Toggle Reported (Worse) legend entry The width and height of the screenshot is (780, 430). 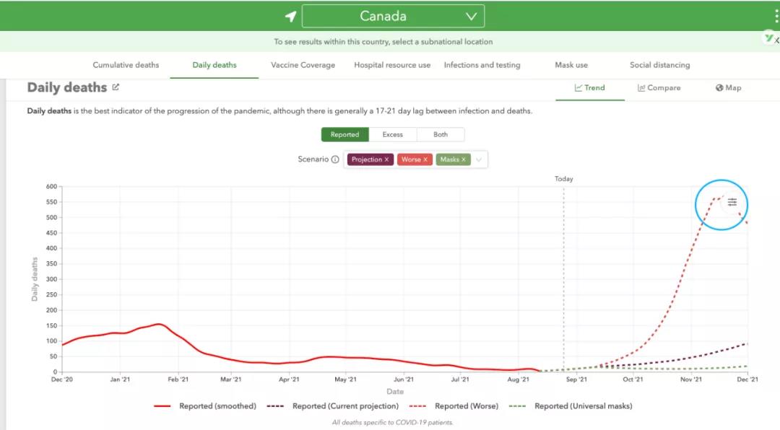pos(453,406)
